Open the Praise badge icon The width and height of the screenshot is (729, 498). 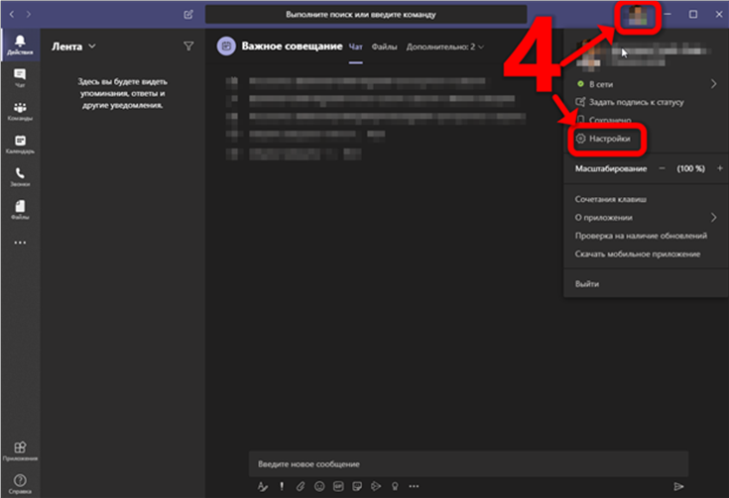click(395, 486)
